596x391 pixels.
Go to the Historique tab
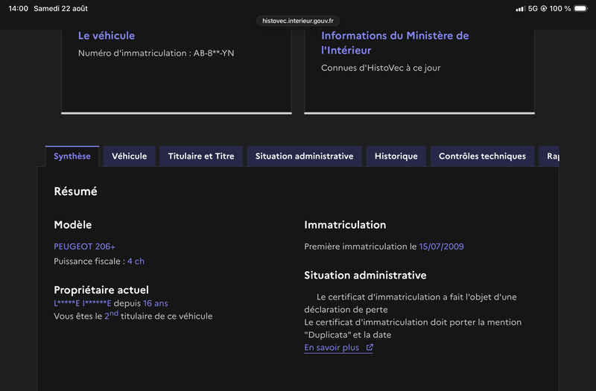point(396,156)
